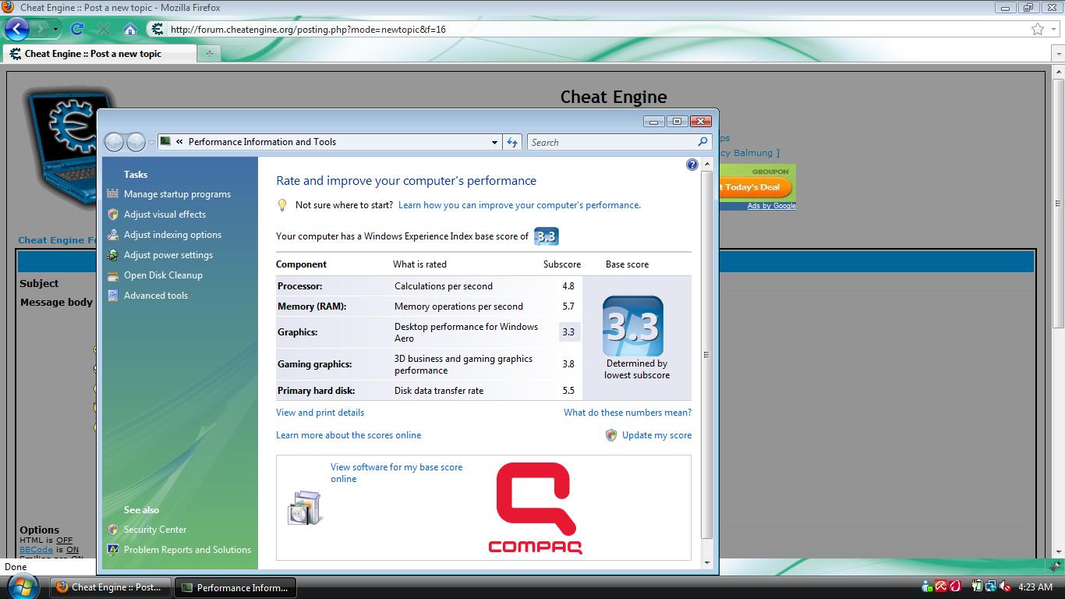Image resolution: width=1065 pixels, height=599 pixels.
Task: Open the Performance Information help icon
Action: click(692, 165)
